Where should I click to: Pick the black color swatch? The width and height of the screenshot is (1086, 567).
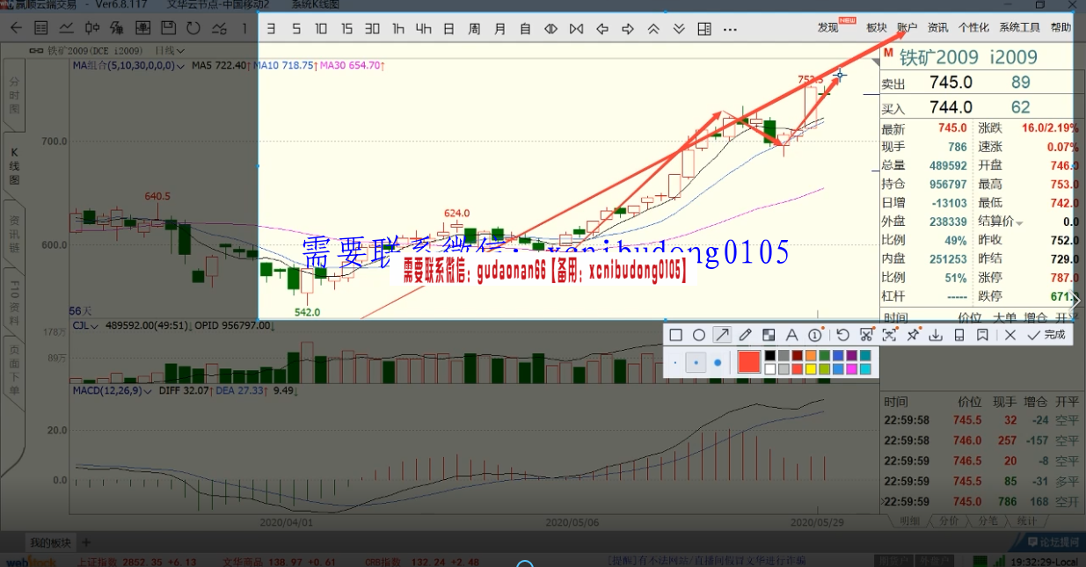coord(770,356)
